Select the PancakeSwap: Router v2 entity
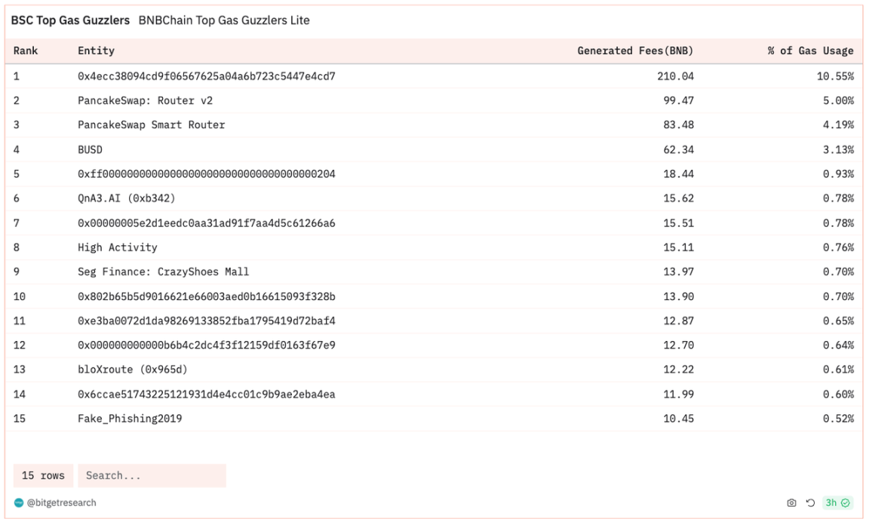The height and width of the screenshot is (525, 869). click(x=145, y=100)
